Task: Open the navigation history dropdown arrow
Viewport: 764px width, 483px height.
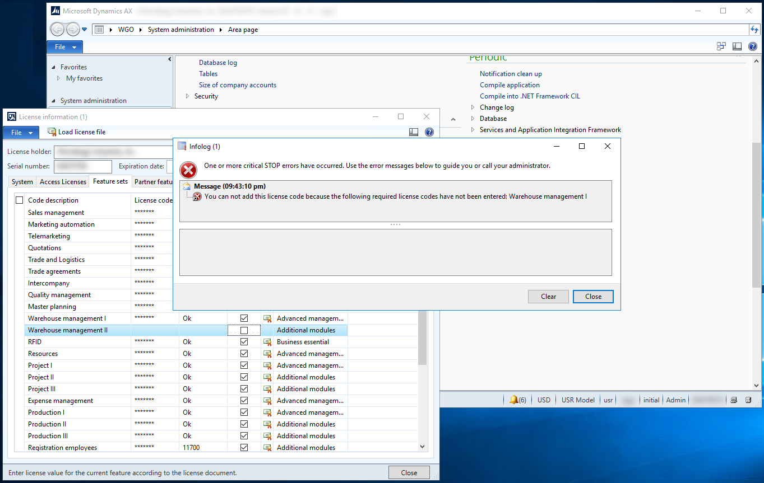Action: [x=85, y=30]
